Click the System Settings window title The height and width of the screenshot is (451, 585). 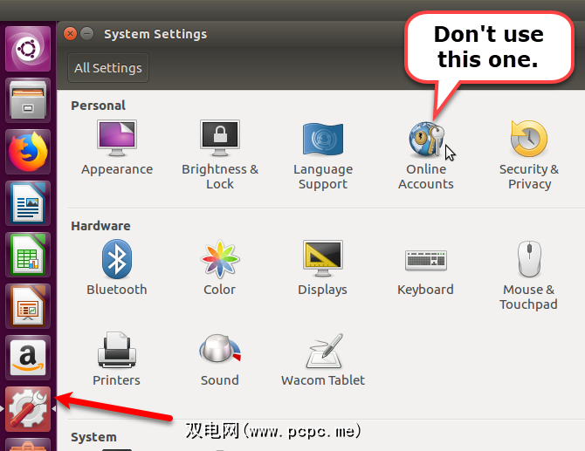155,34
